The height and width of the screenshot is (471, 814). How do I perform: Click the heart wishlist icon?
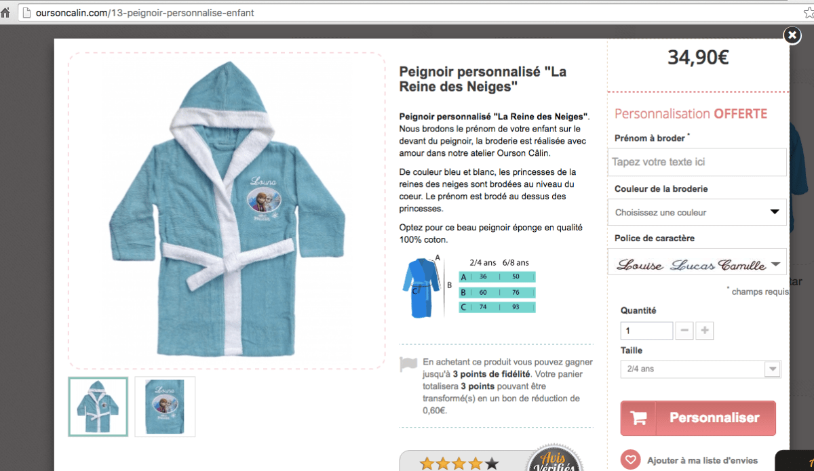(630, 459)
